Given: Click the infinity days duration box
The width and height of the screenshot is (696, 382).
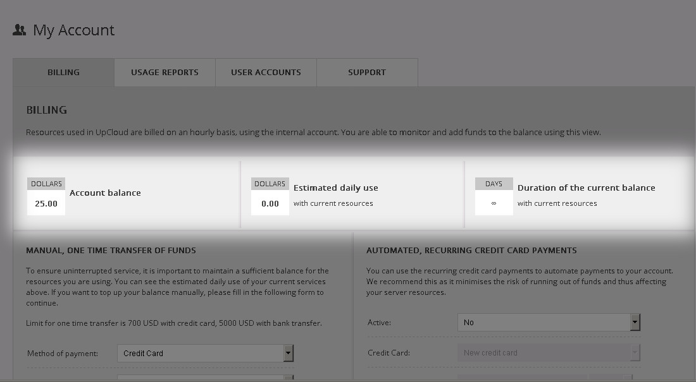Looking at the screenshot, I should coord(494,203).
